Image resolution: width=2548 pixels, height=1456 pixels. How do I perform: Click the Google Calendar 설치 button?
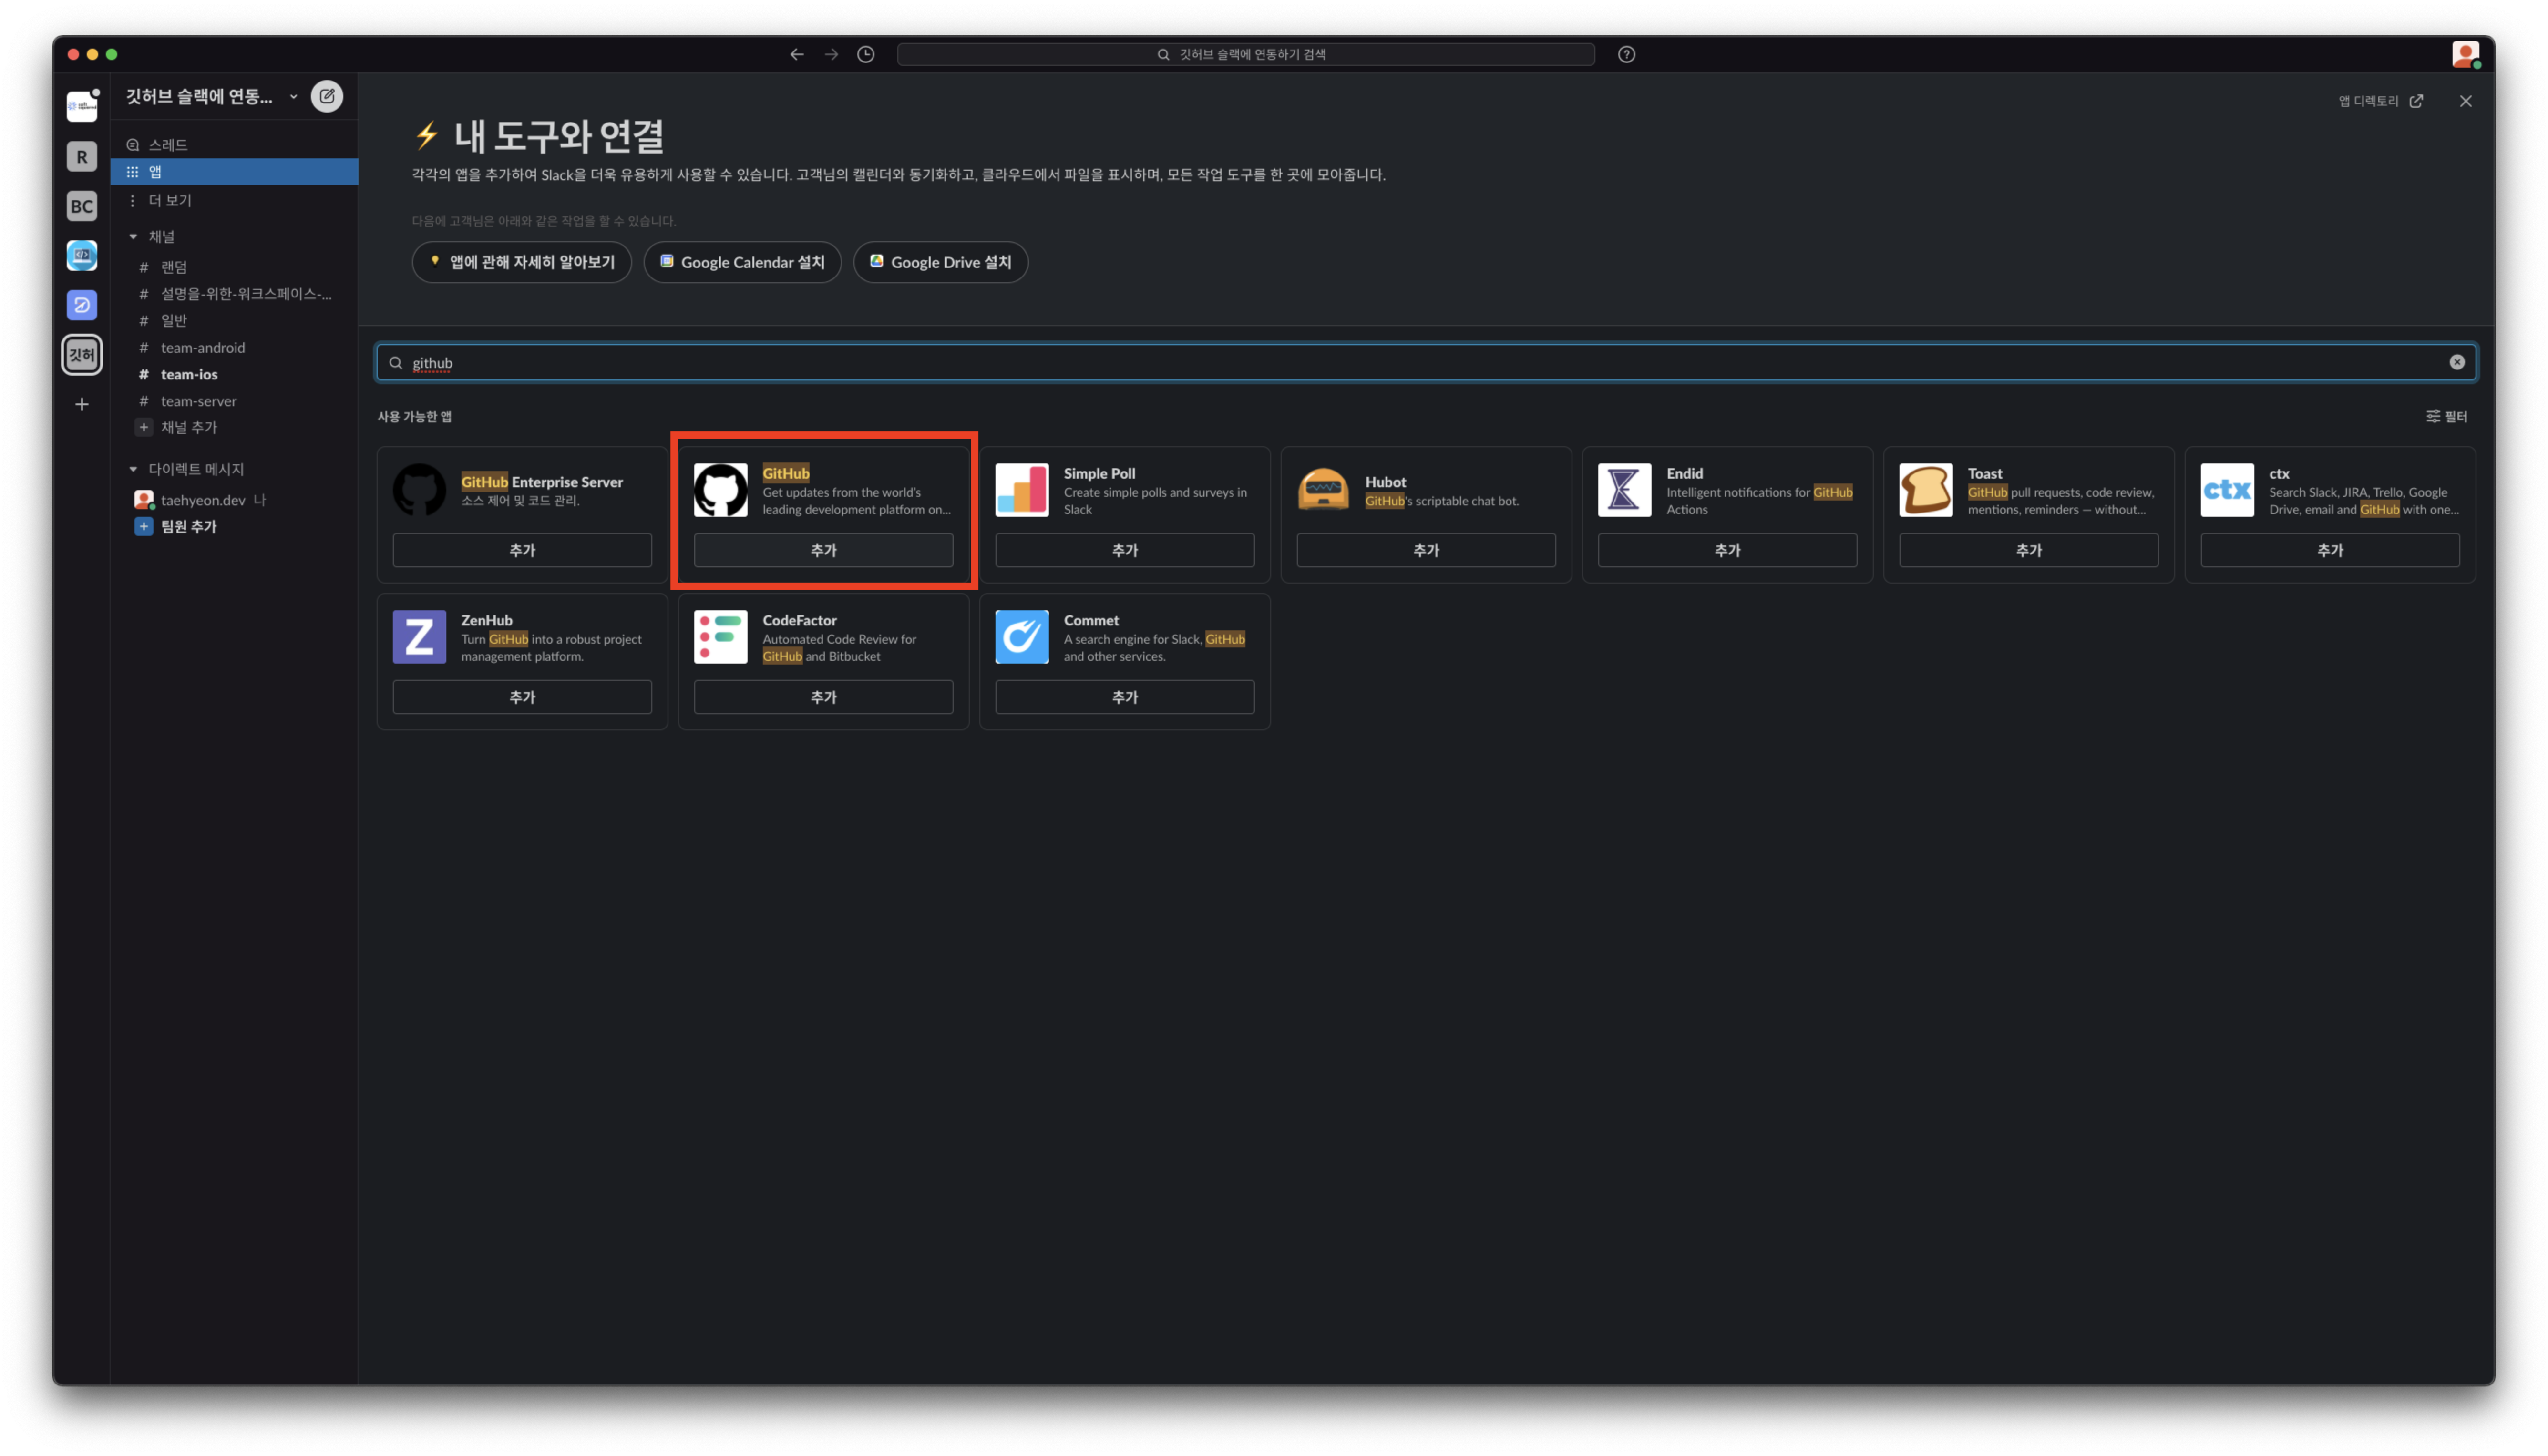[x=742, y=262]
